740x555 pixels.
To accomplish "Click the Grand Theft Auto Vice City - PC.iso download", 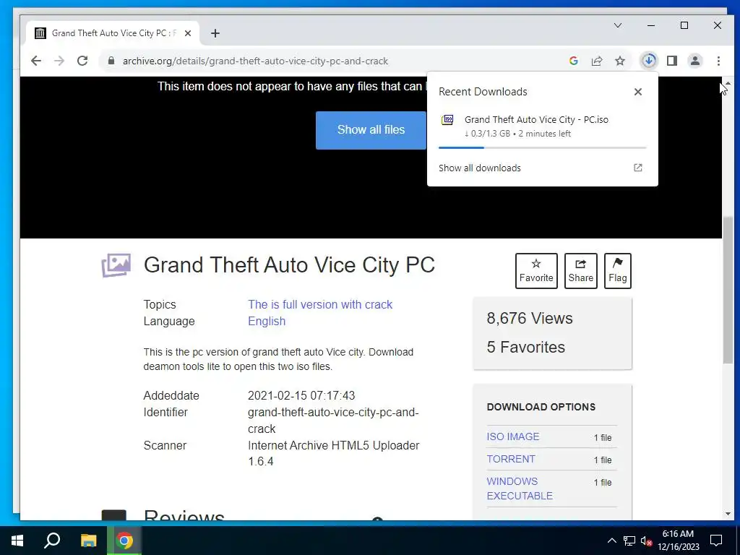I will (536, 119).
